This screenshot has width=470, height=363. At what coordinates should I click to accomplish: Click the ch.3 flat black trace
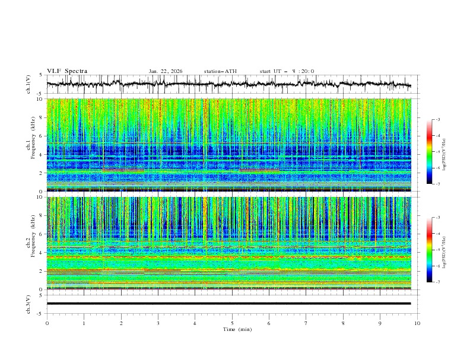(x=228, y=304)
